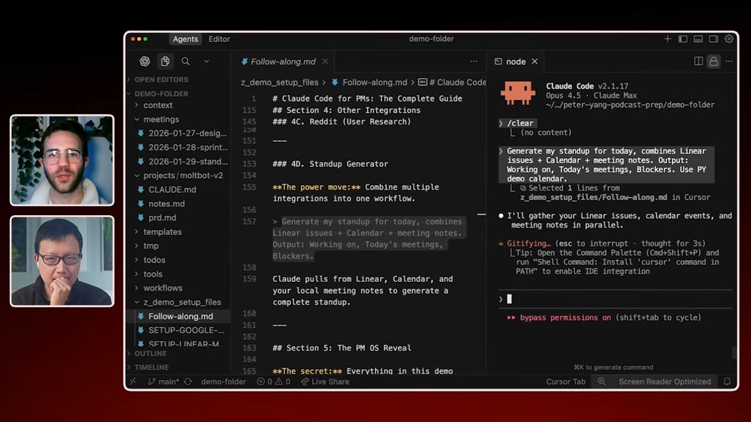
Task: Click the Screen Reader Optimized status
Action: (665, 381)
